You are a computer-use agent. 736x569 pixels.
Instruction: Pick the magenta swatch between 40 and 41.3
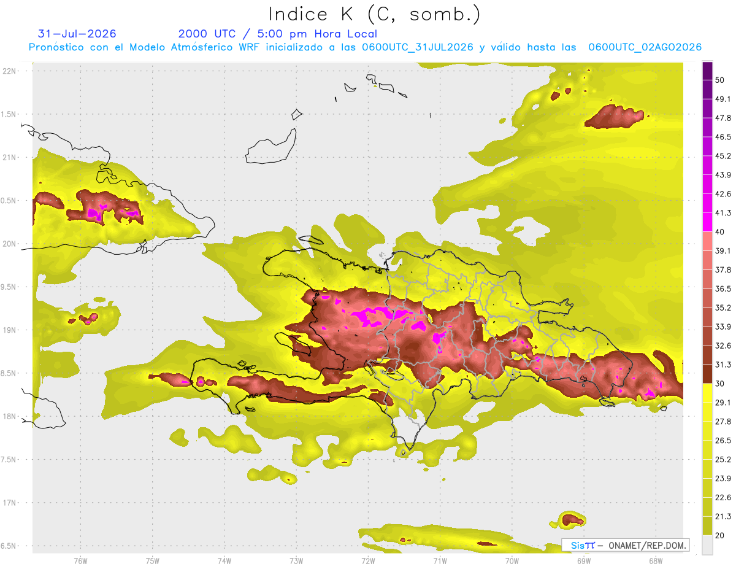[x=708, y=222]
